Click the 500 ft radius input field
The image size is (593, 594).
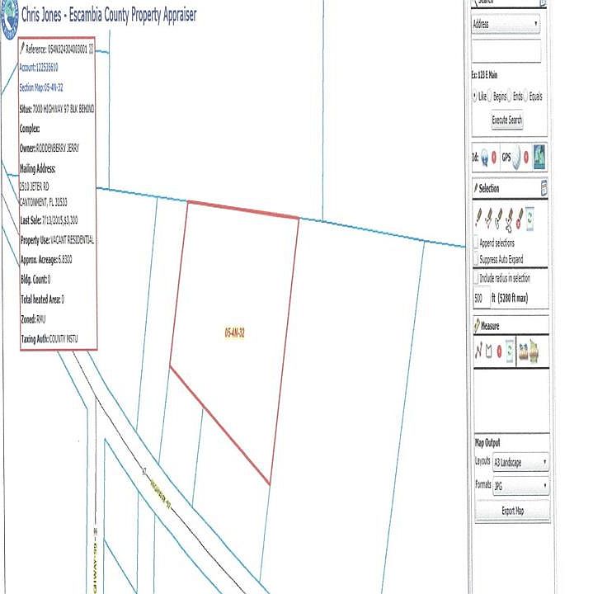pyautogui.click(x=481, y=298)
